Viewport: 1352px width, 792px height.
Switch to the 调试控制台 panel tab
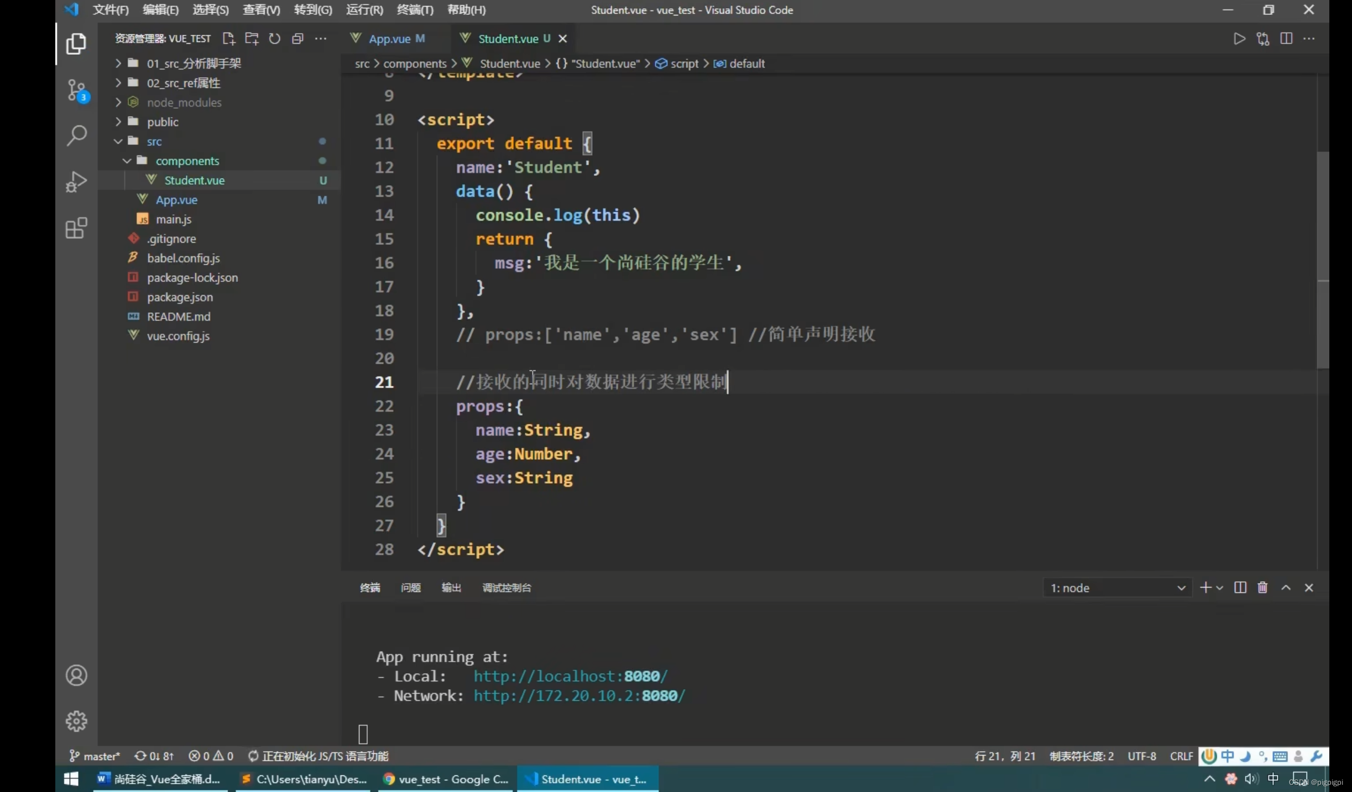[507, 588]
